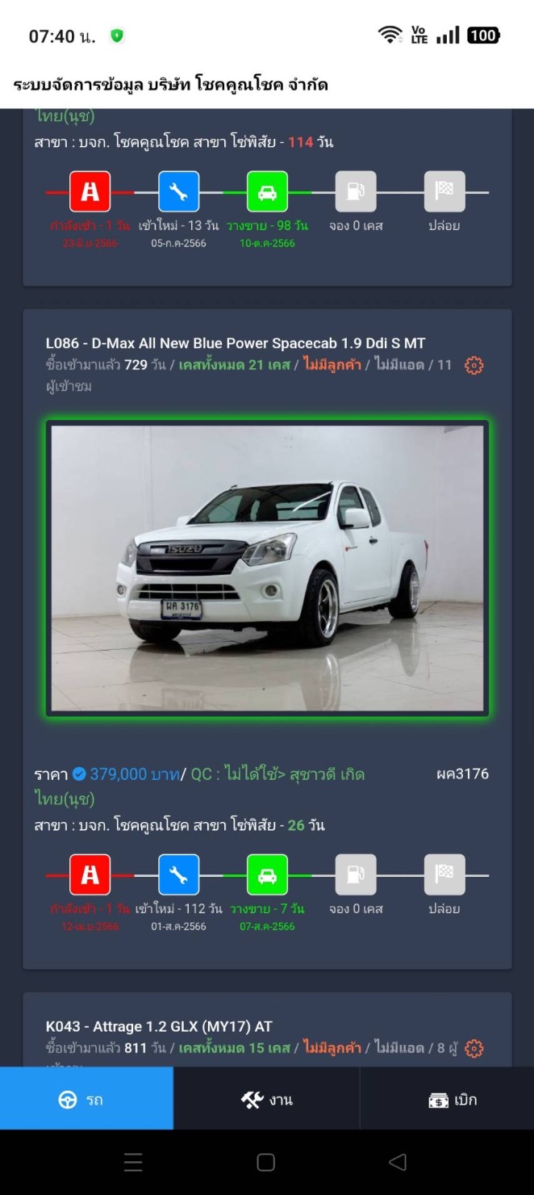The height and width of the screenshot is (1195, 534).
Task: Tap the blue wrench icon in L086 timeline
Action: coord(178,874)
